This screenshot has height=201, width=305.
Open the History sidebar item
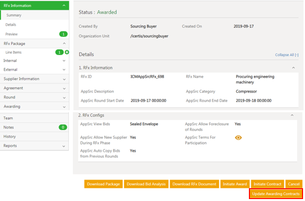34,137
